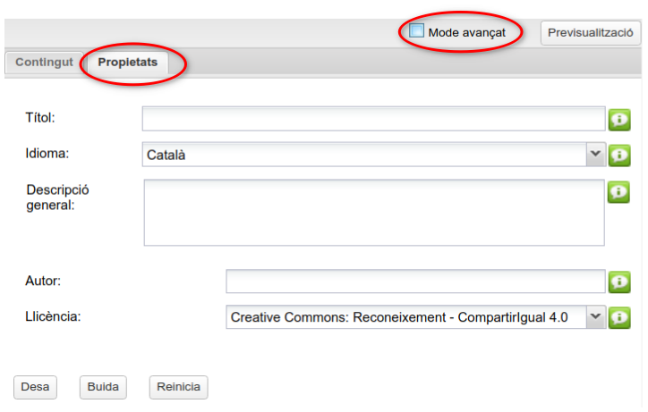Enable the Mode avançat checkbox
The width and height of the screenshot is (648, 412).
click(x=416, y=30)
